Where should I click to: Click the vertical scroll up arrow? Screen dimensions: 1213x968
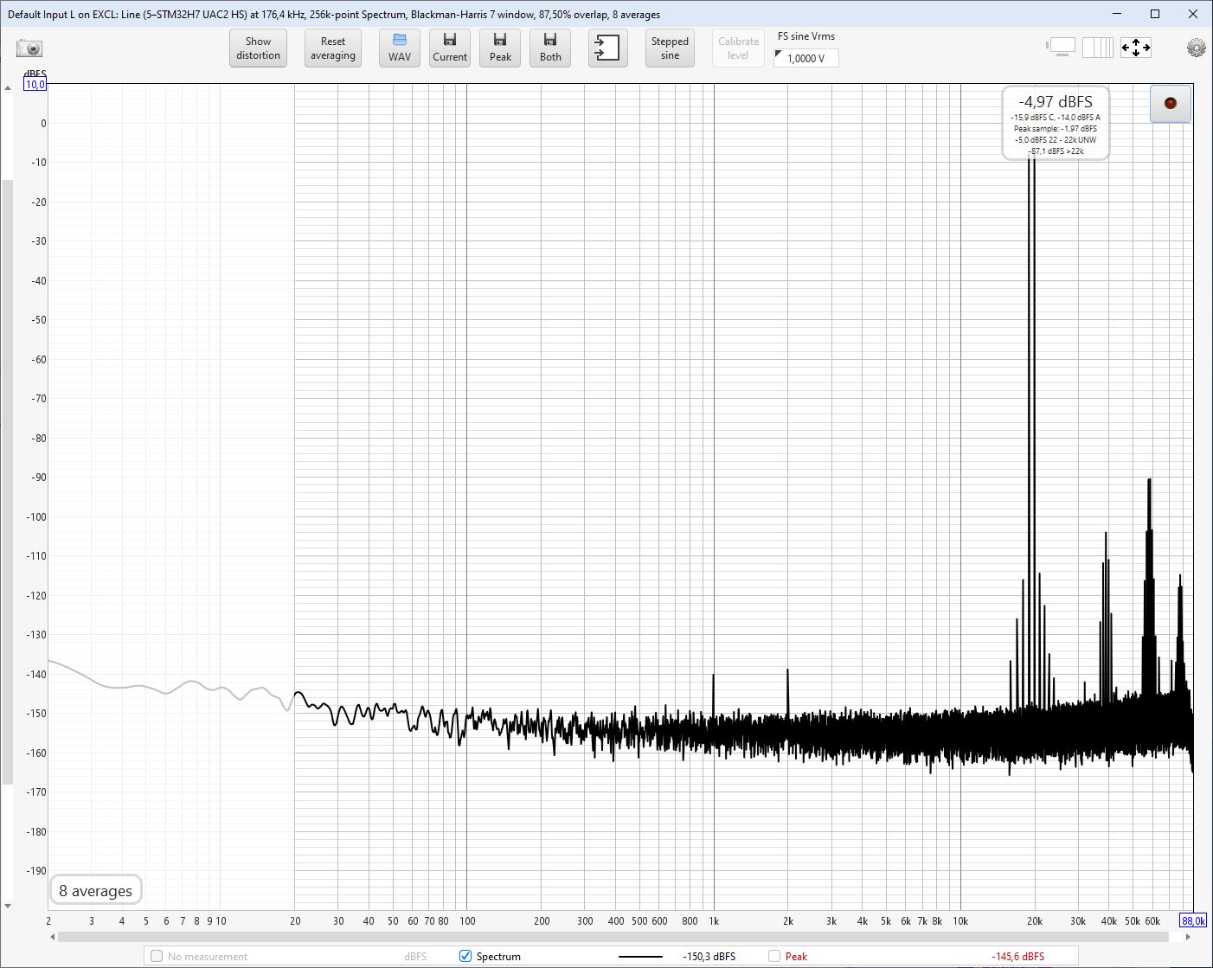pyautogui.click(x=8, y=87)
